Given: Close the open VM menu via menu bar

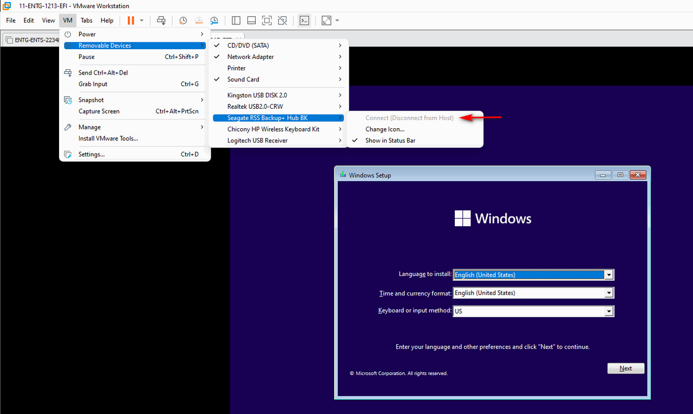Looking at the screenshot, I should [x=67, y=21].
